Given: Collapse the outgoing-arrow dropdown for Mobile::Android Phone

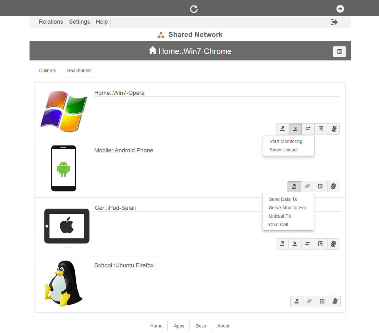Looking at the screenshot, I should [x=294, y=186].
